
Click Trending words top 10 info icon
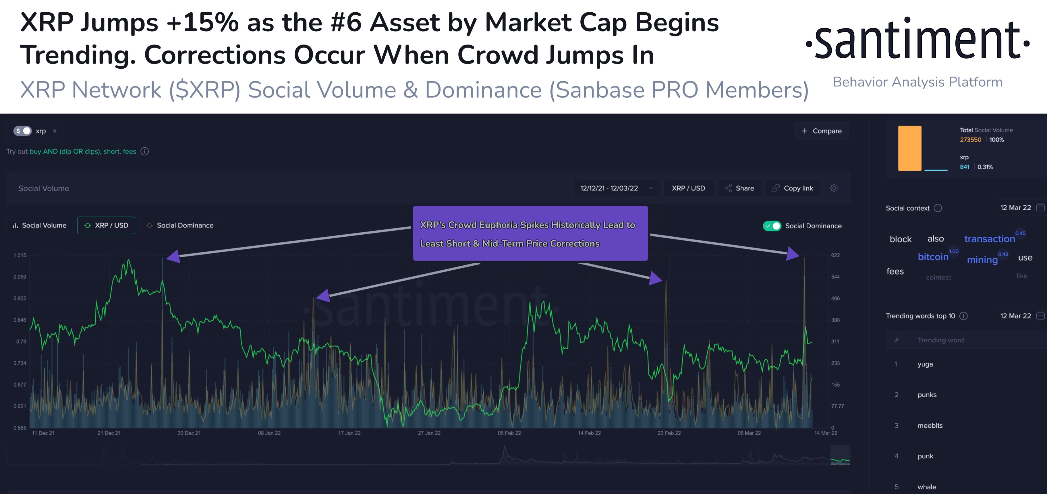tap(964, 316)
